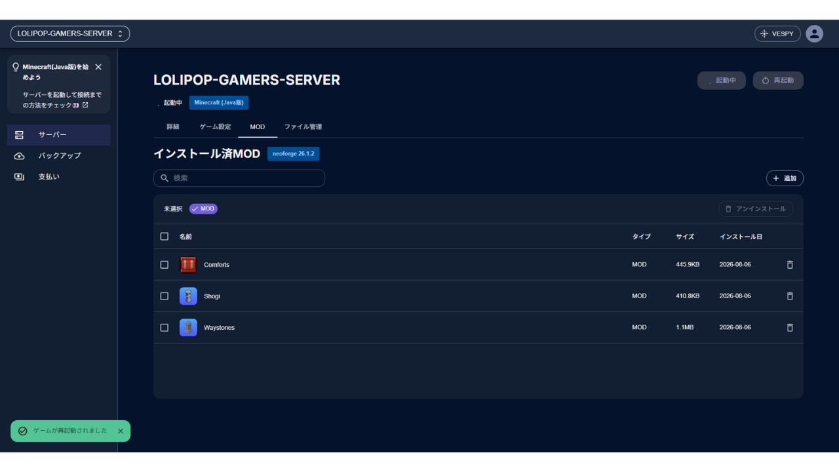839x472 pixels.
Task: Click the Minecraft (Java版) badge
Action: point(219,103)
